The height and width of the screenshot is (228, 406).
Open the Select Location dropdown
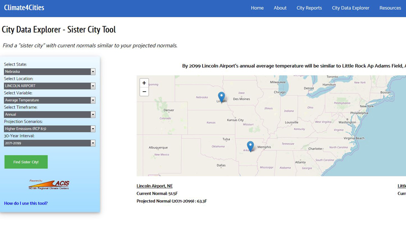50,86
